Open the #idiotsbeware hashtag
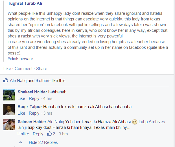The width and height of the screenshot is (175, 147). [x=20, y=59]
